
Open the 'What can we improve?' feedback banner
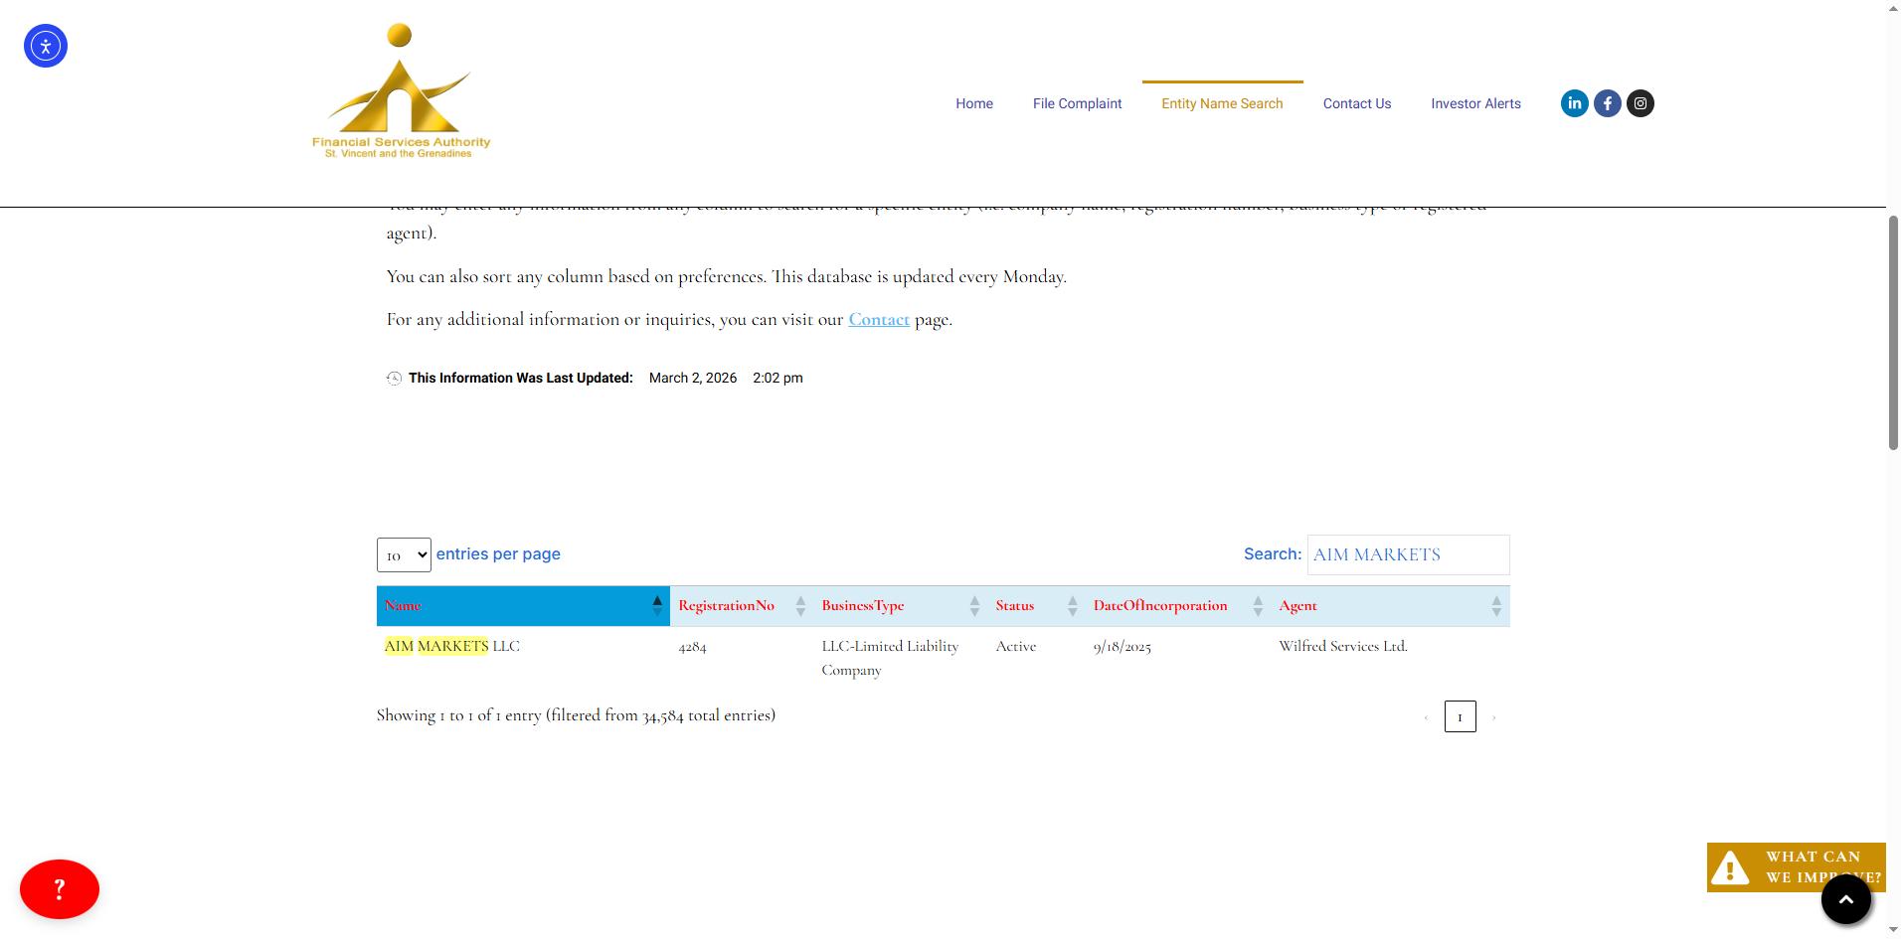coord(1796,866)
